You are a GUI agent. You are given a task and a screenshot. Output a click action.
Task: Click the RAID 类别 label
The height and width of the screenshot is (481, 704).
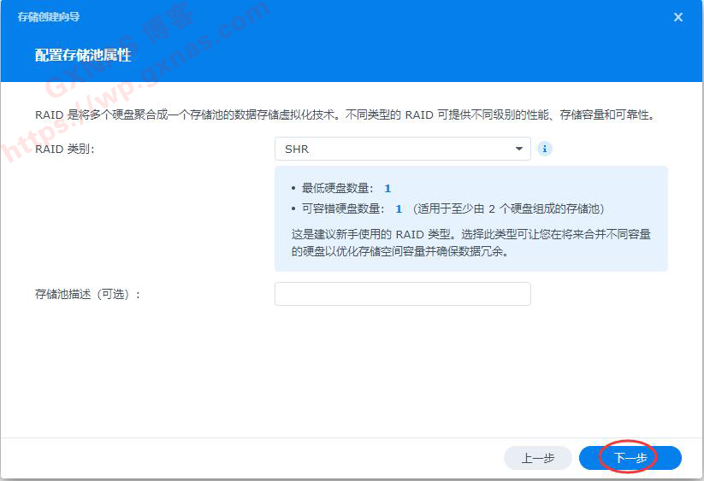click(x=64, y=149)
